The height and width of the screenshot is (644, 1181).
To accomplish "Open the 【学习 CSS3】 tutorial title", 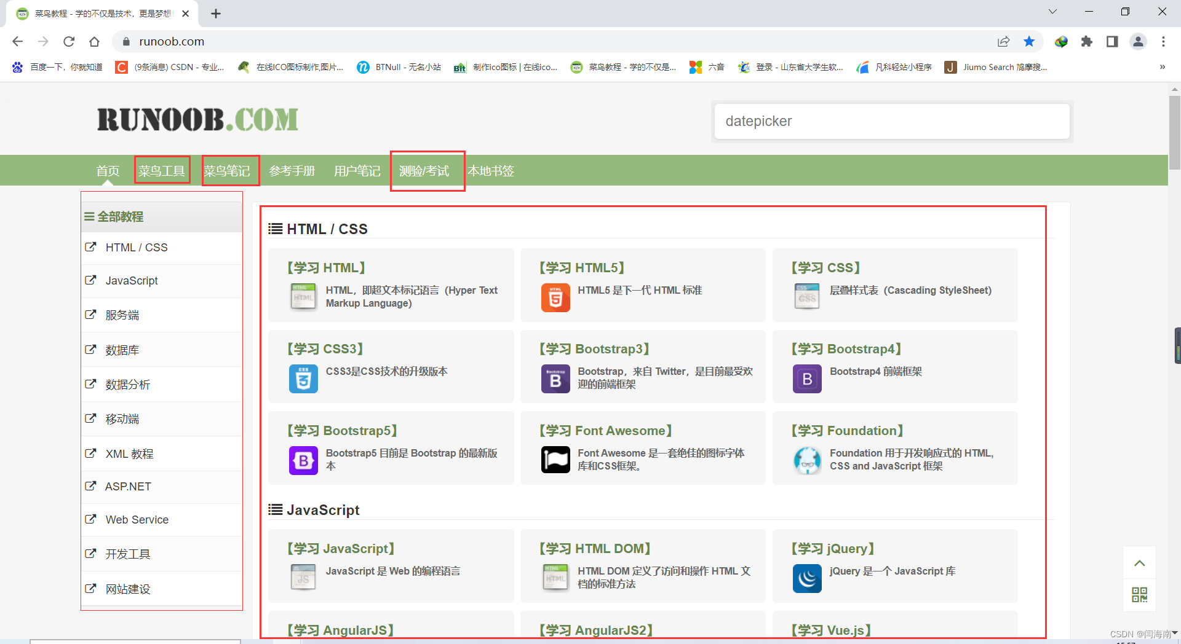I will click(x=325, y=349).
